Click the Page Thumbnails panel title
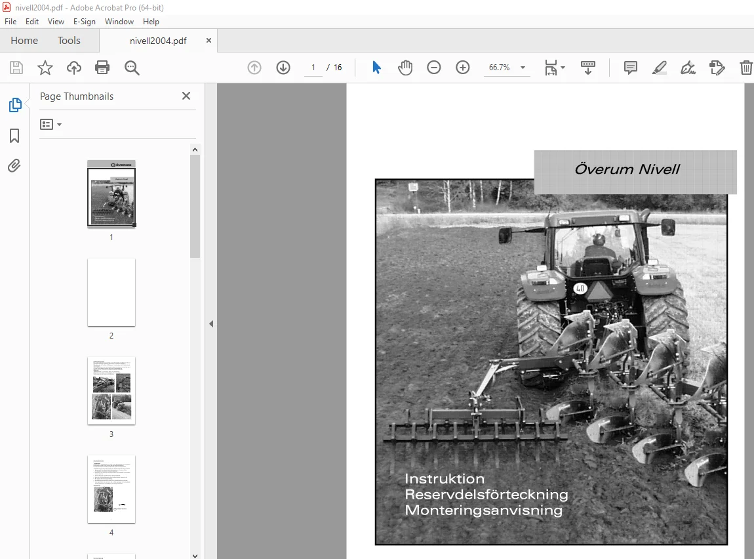754x559 pixels. (77, 96)
